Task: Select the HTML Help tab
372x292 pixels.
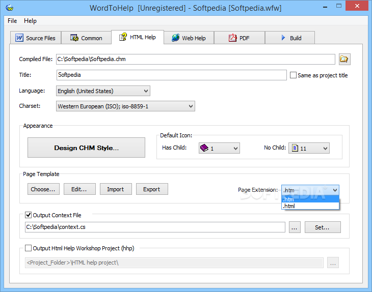Action: [x=138, y=37]
